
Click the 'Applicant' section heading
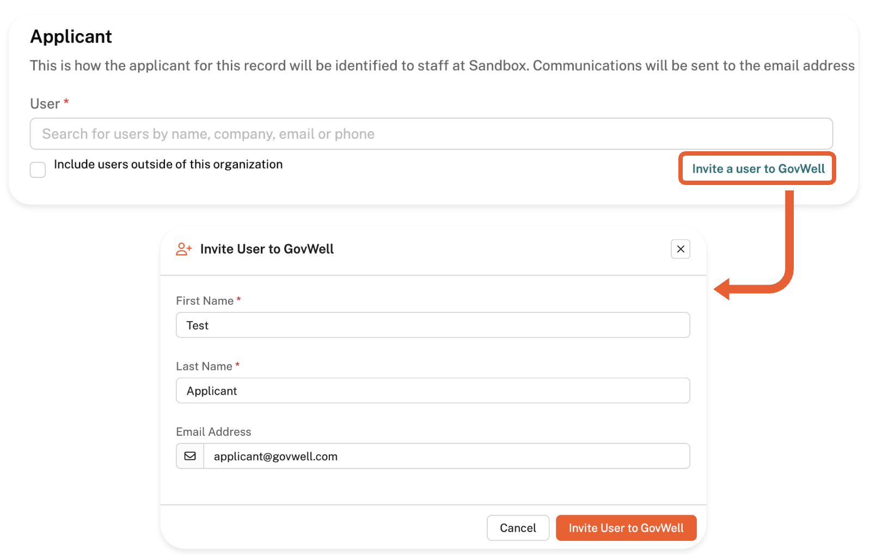coord(71,36)
